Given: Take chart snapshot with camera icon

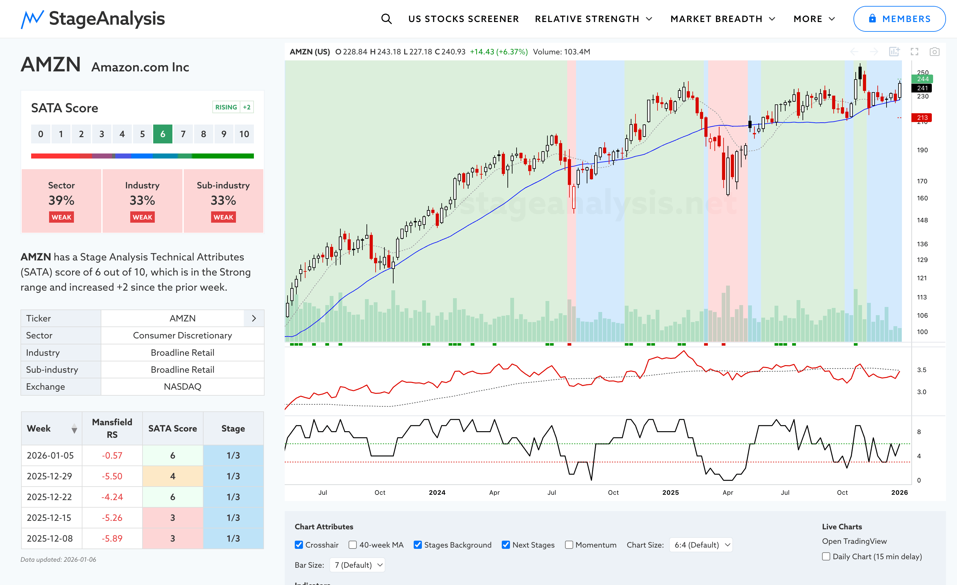Looking at the screenshot, I should click(934, 52).
